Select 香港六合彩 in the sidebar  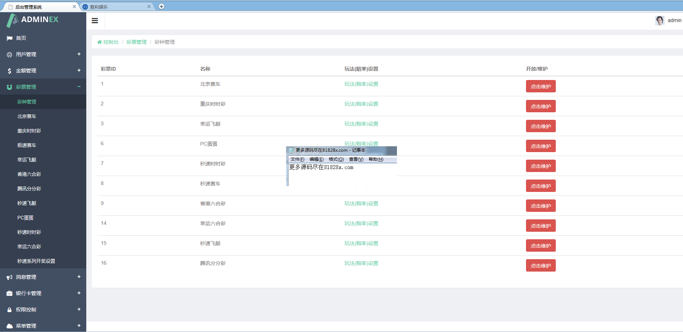(29, 174)
